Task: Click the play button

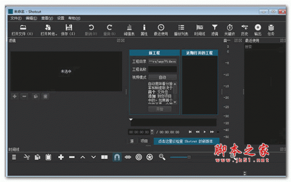Action: [x=205, y=132]
